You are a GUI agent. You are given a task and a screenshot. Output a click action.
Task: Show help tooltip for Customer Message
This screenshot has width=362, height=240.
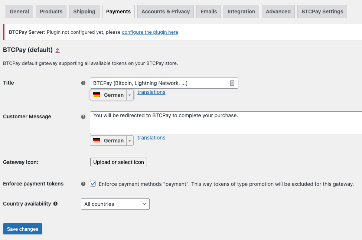(x=83, y=116)
